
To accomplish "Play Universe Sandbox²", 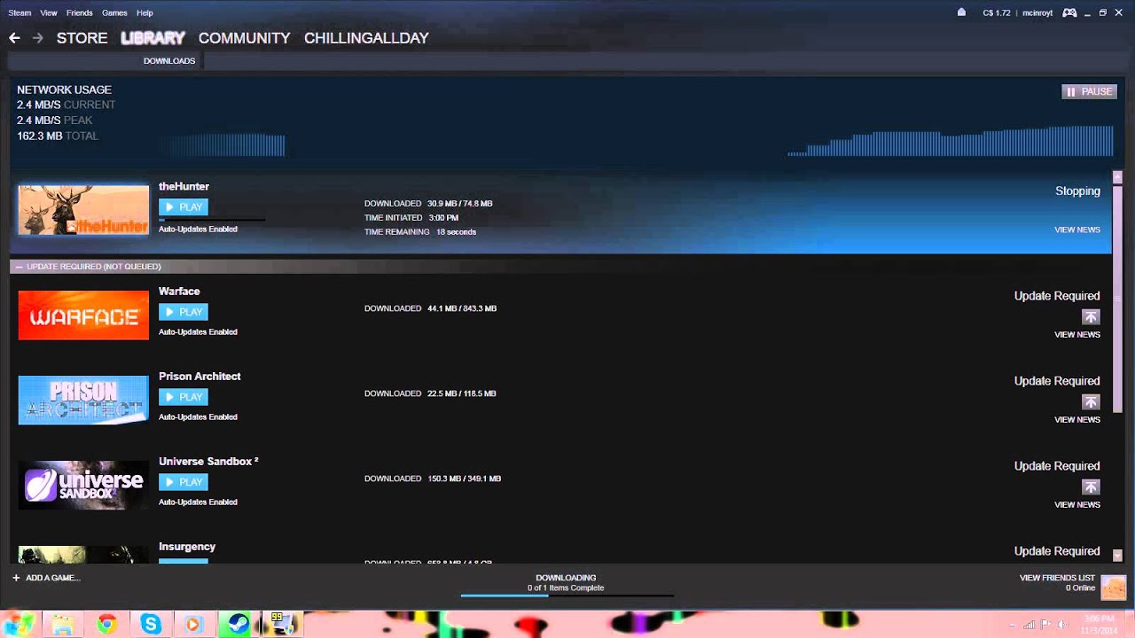I will tap(184, 482).
